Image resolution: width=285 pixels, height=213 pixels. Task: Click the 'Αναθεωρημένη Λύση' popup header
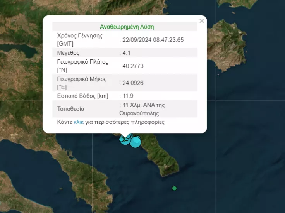point(127,27)
